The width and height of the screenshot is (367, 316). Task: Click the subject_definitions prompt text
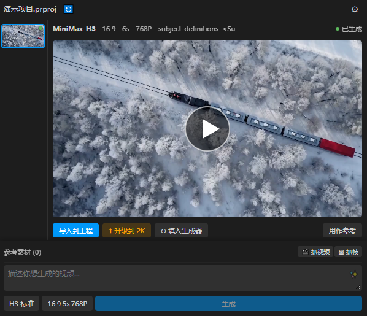coord(199,29)
